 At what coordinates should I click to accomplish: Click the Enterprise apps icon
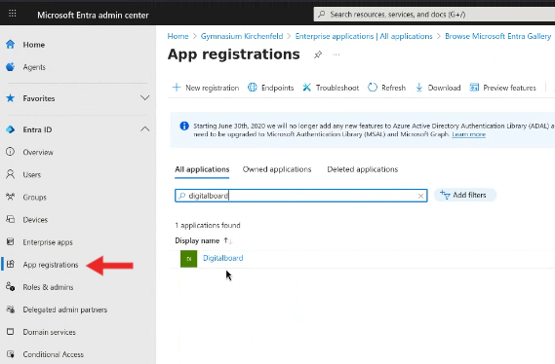coord(11,241)
